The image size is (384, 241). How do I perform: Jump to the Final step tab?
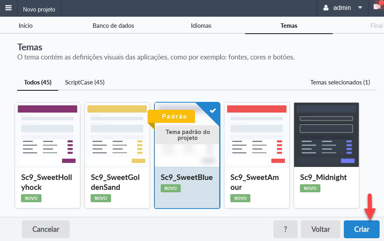tap(376, 26)
